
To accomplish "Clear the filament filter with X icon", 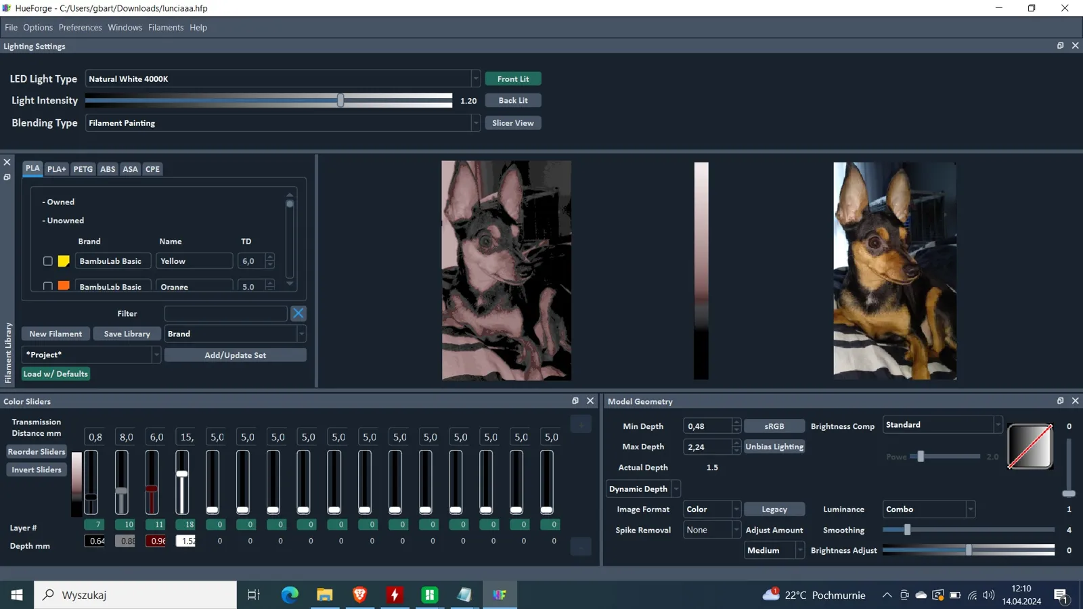I will (298, 313).
